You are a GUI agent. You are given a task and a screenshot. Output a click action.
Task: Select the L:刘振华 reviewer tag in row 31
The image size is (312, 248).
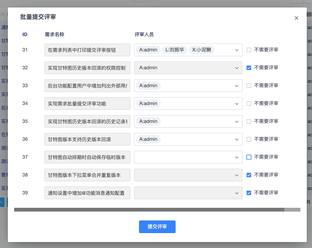[x=175, y=50]
